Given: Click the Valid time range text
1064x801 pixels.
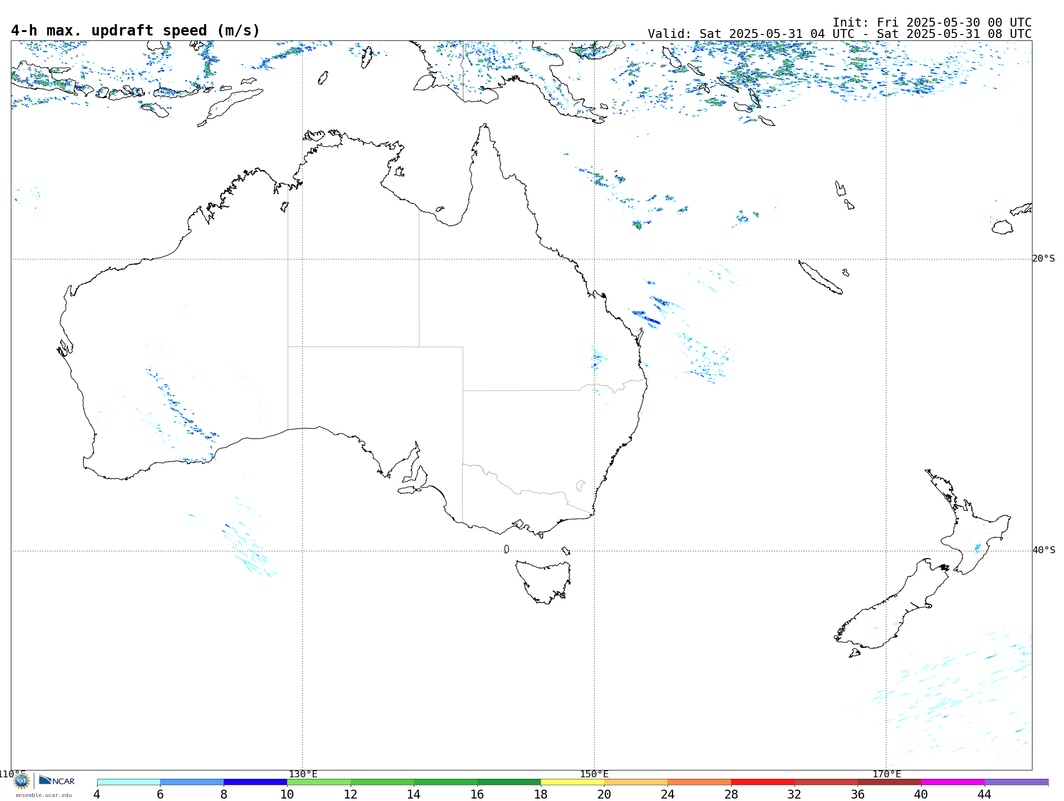Looking at the screenshot, I should pyautogui.click(x=840, y=34).
